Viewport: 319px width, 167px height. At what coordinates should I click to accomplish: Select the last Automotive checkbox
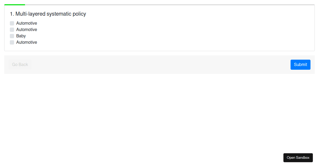(12, 42)
